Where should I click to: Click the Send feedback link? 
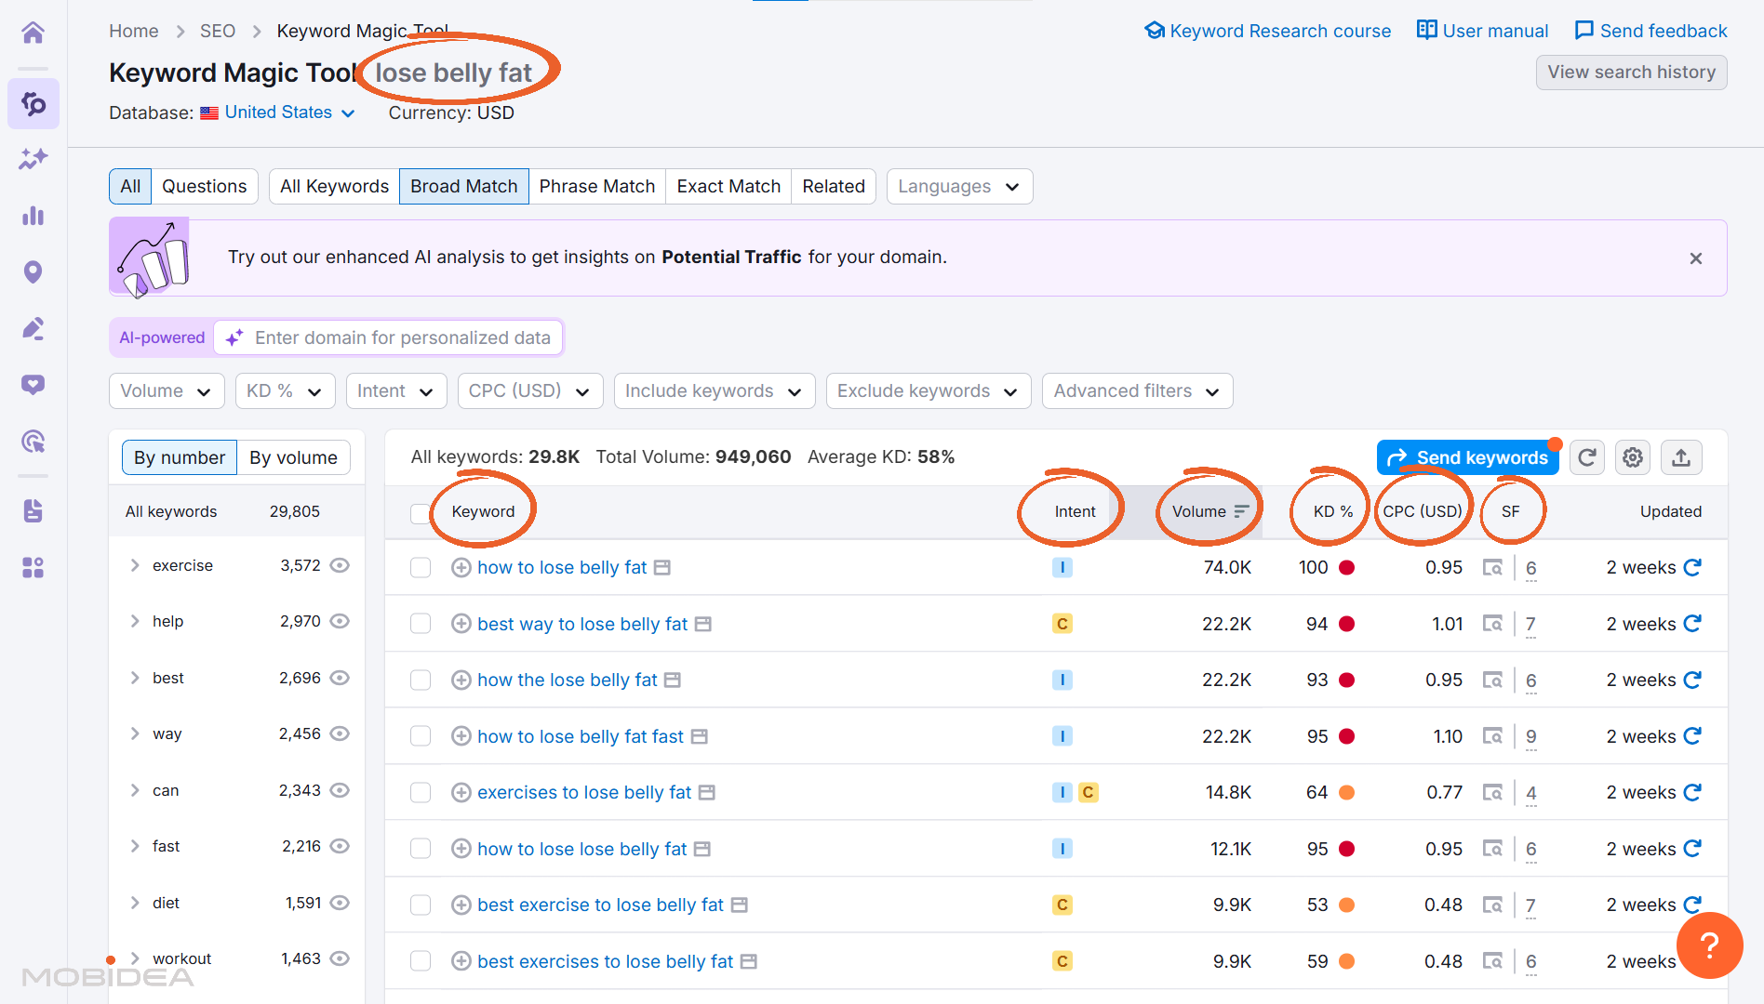pyautogui.click(x=1650, y=31)
